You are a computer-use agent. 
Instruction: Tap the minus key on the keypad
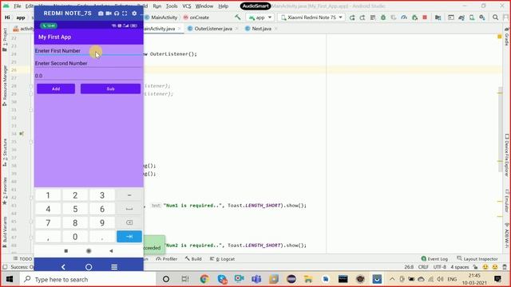[129, 195]
